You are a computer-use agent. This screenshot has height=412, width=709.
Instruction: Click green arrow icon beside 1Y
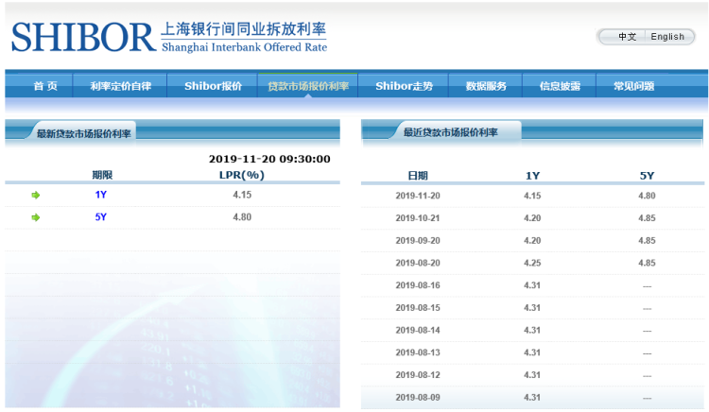[36, 196]
